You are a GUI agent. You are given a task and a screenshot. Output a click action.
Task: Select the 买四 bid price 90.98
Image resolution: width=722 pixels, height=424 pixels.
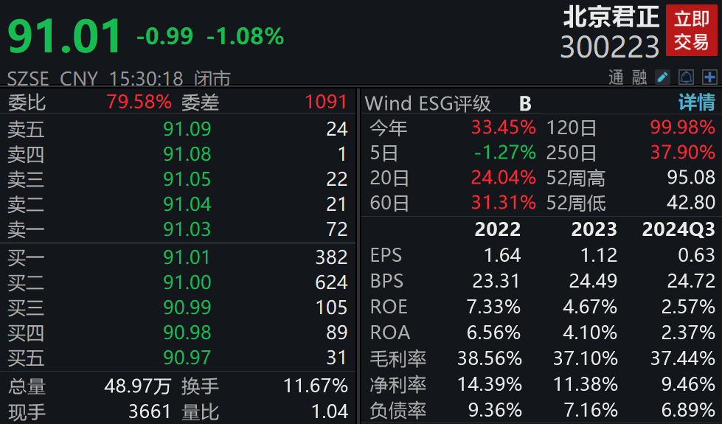click(187, 333)
